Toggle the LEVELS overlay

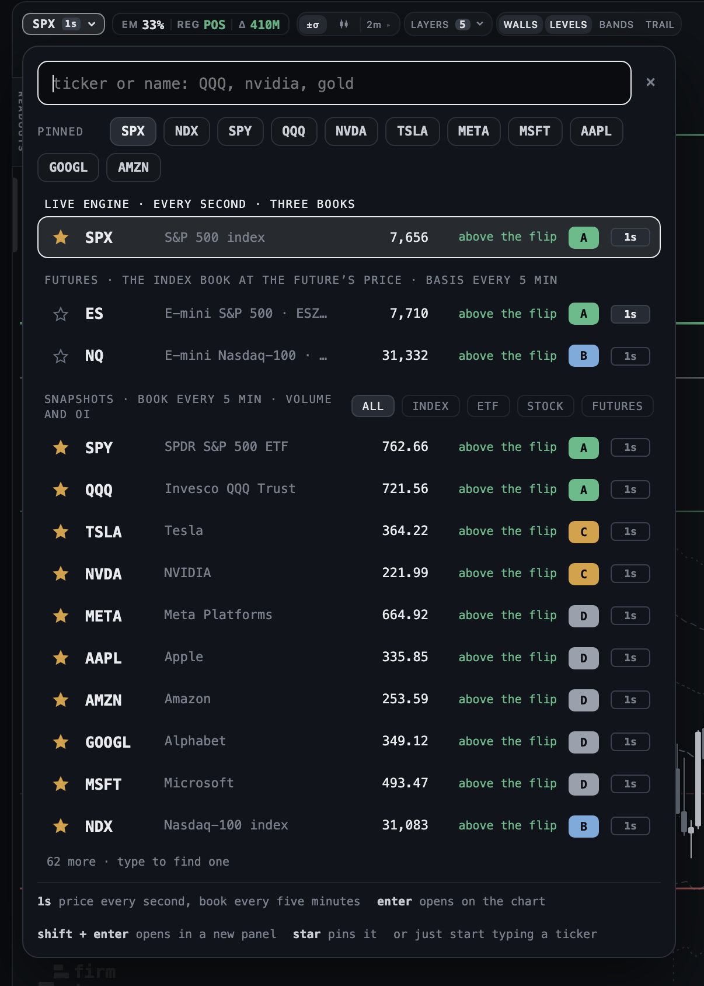tap(568, 25)
